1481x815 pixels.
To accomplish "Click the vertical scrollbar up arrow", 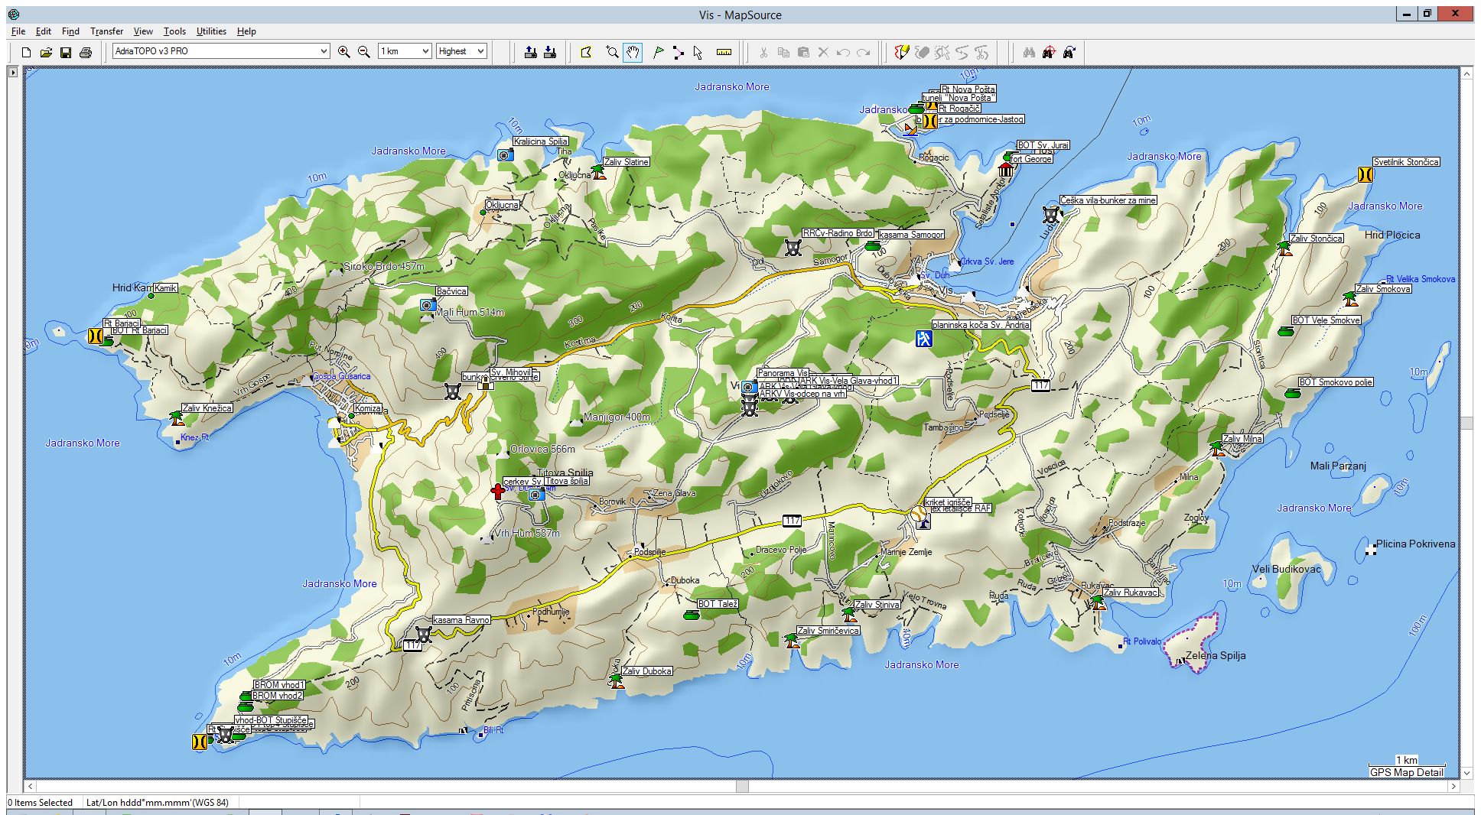I will [x=1466, y=74].
